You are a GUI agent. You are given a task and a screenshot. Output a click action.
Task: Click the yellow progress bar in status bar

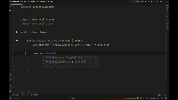(115, 98)
